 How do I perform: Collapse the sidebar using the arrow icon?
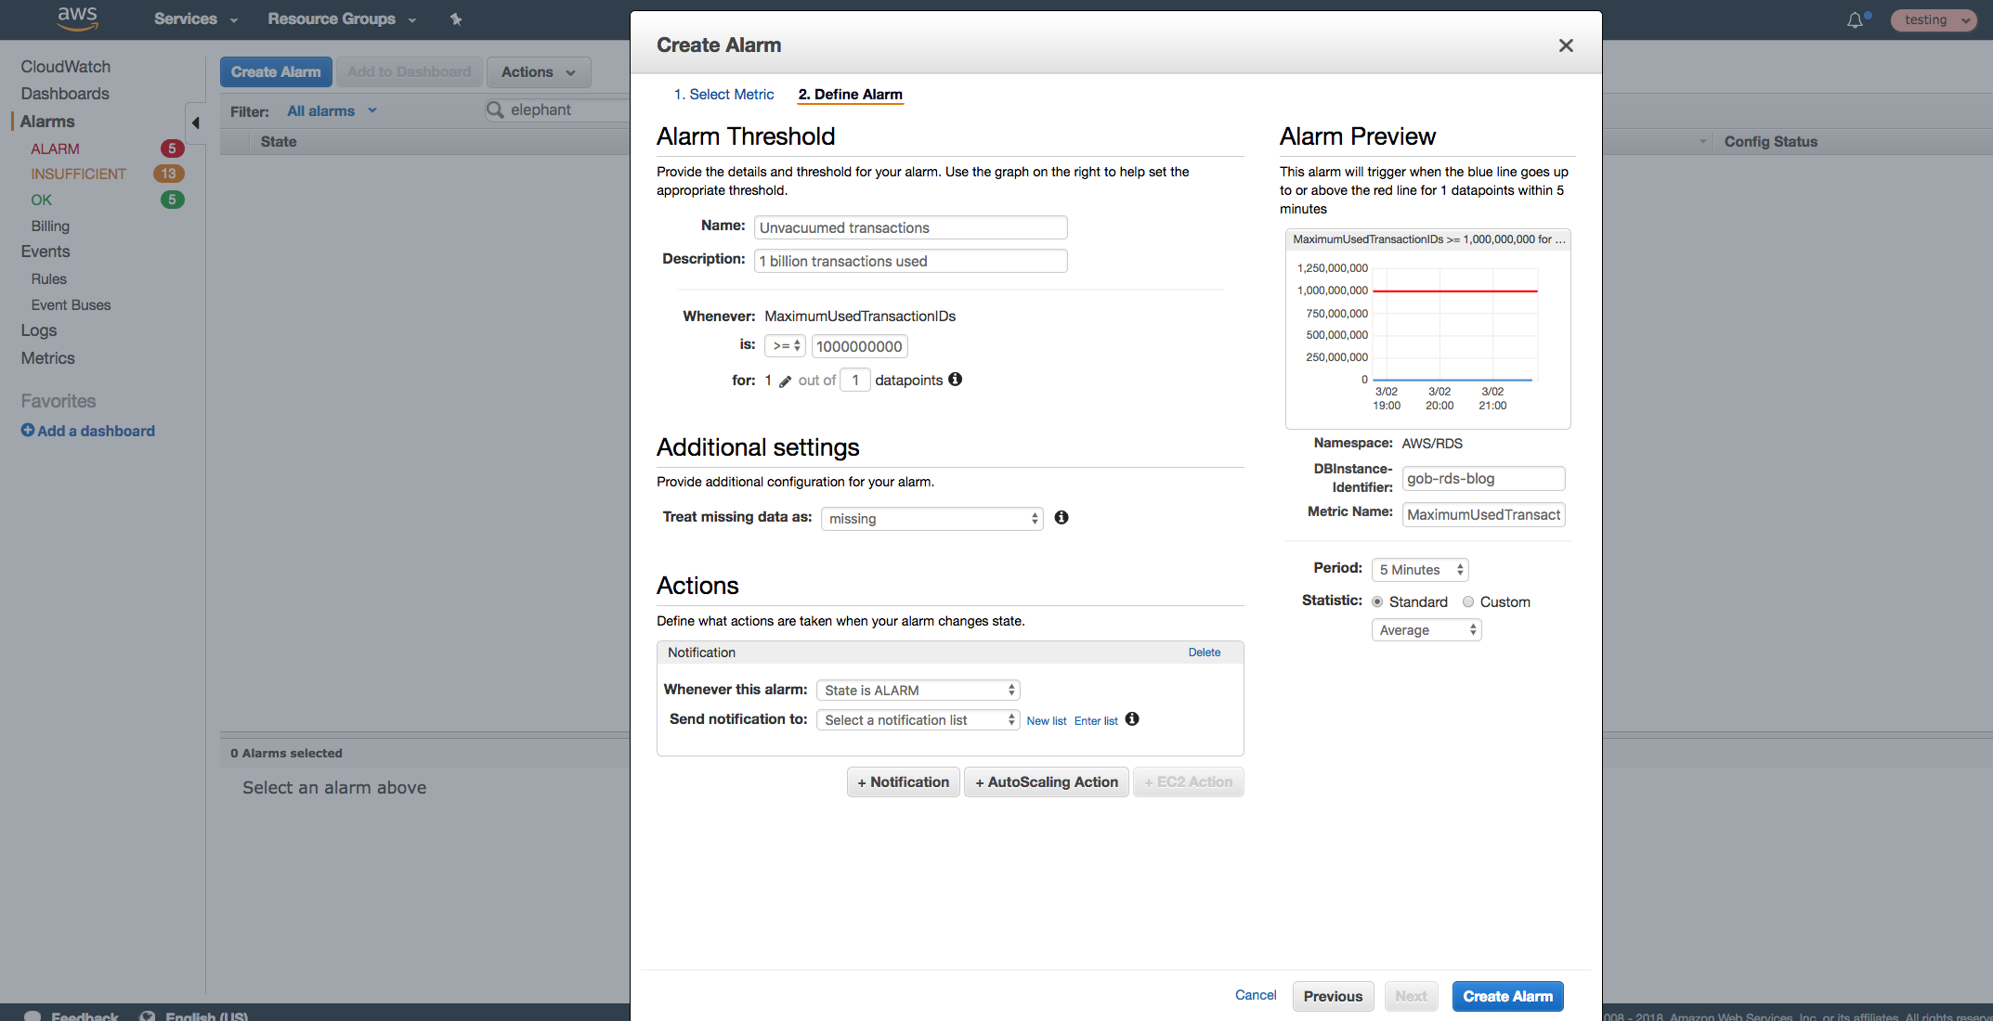[x=196, y=122]
